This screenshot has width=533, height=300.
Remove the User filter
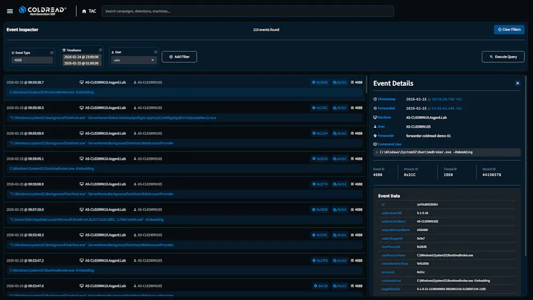[x=156, y=52]
